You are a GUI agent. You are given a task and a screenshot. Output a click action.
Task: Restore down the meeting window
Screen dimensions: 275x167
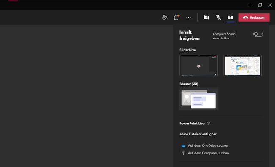tap(260, 5)
